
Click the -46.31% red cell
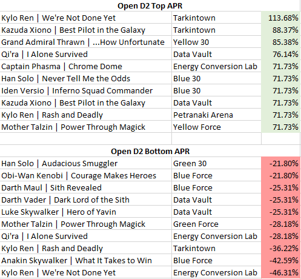280,272
